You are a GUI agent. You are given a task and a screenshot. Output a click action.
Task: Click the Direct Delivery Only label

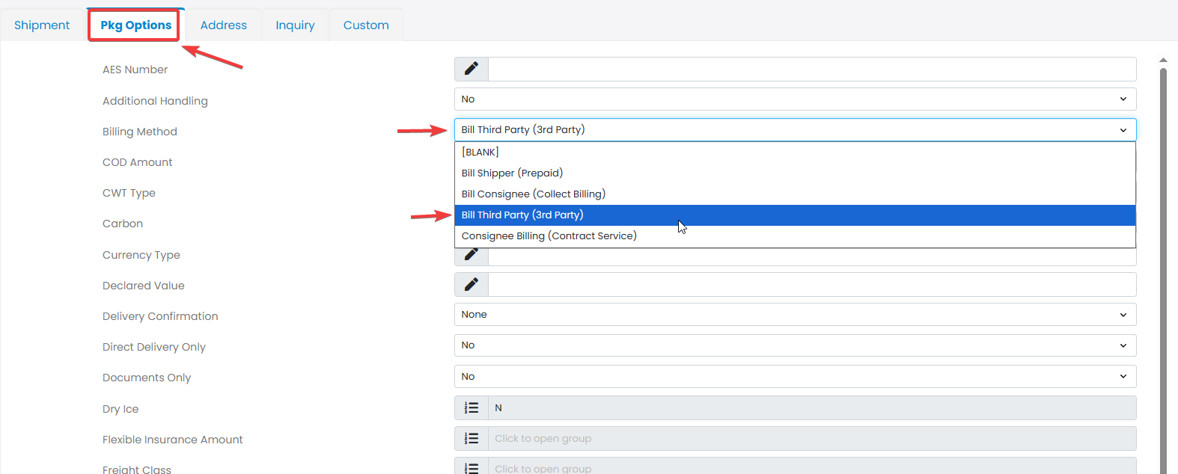click(x=154, y=347)
